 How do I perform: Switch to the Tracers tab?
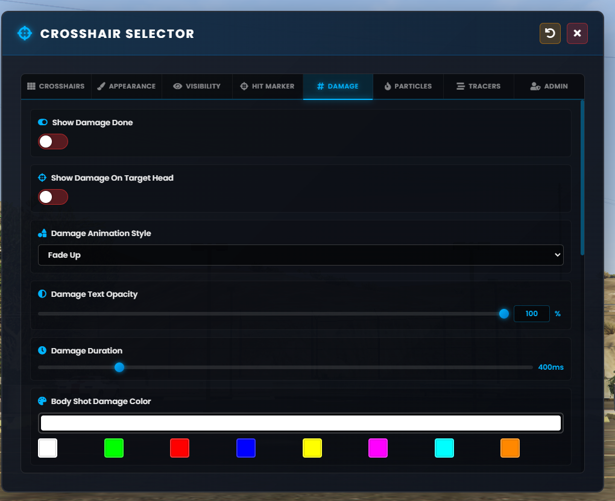click(479, 86)
